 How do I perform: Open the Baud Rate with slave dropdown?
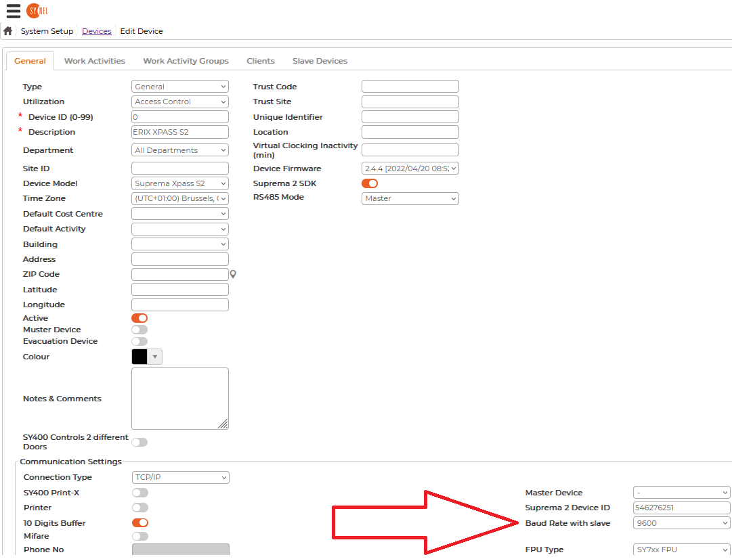(682, 523)
